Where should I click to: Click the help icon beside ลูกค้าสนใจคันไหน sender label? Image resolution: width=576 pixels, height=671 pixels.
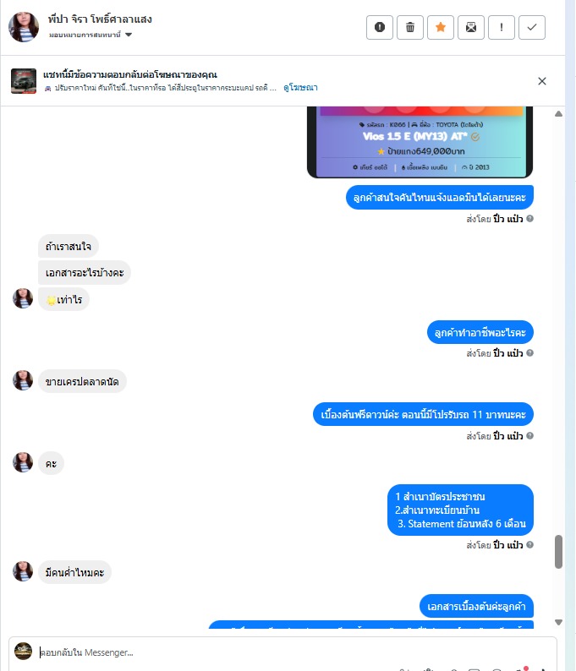click(529, 219)
